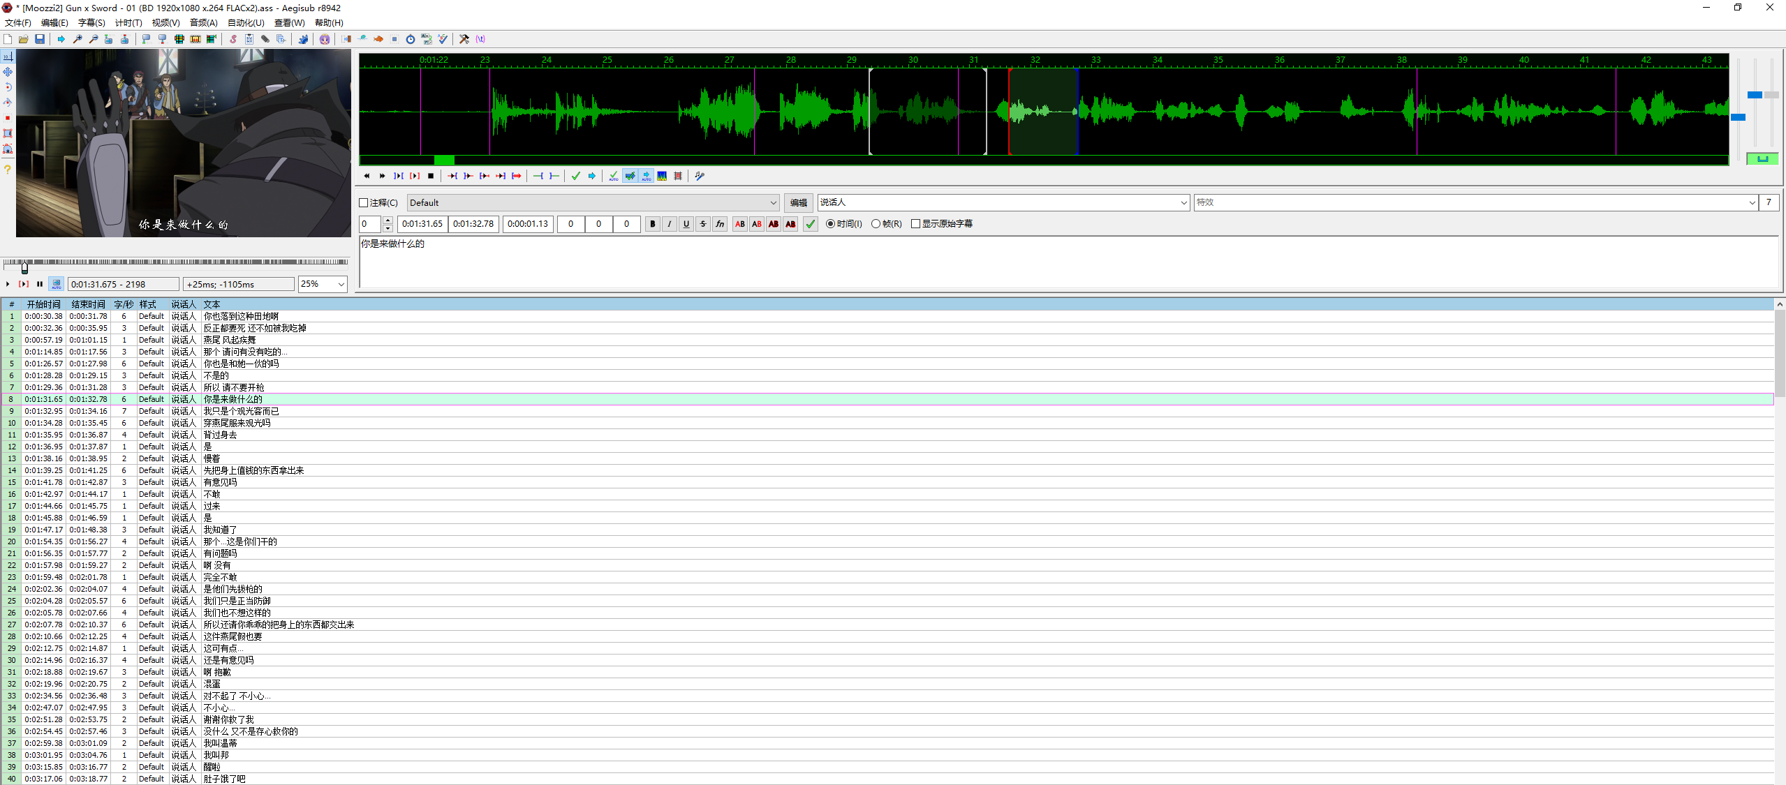The image size is (1786, 785).
Task: Play video from the playback bar
Action: [8, 284]
